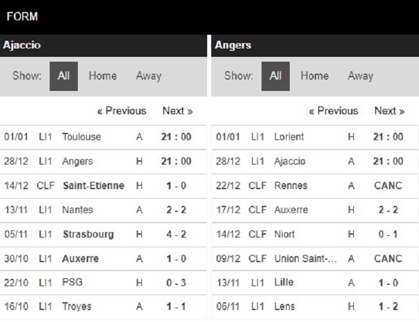Image resolution: width=419 pixels, height=322 pixels.
Task: Open the Lens 1 - 2 match row
Action: [x=315, y=307]
